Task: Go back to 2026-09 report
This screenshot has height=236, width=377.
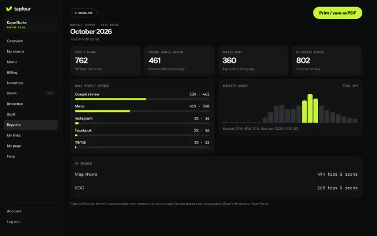Action: (x=83, y=13)
